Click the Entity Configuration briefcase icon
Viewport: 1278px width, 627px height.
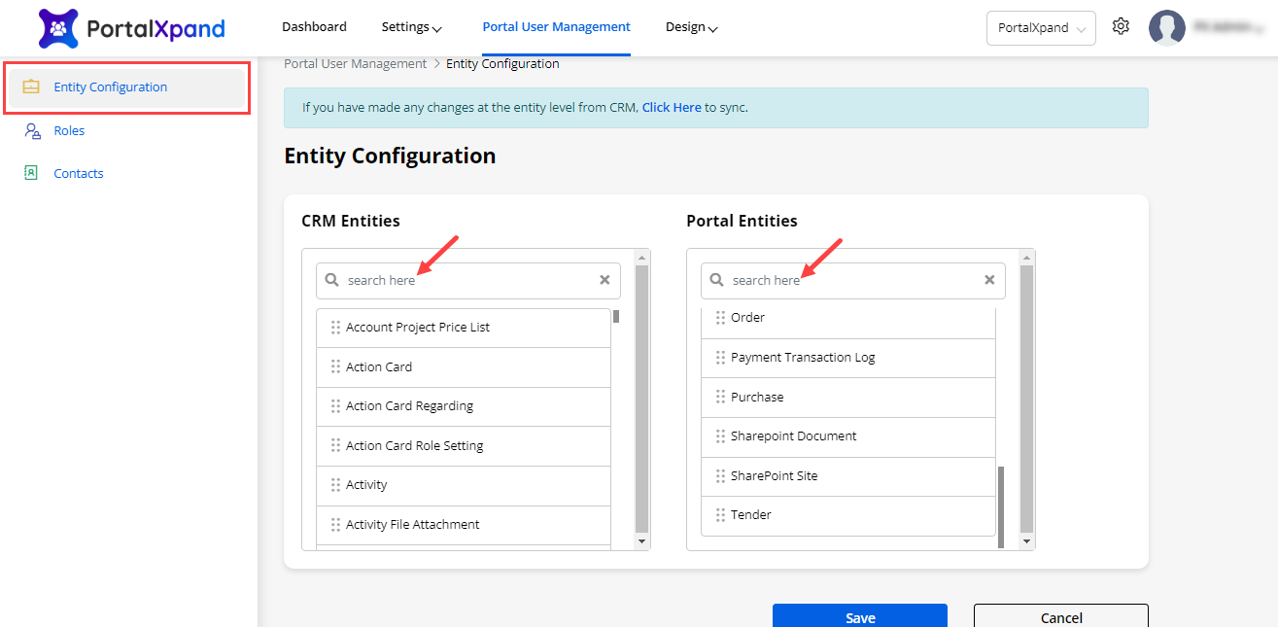point(31,87)
